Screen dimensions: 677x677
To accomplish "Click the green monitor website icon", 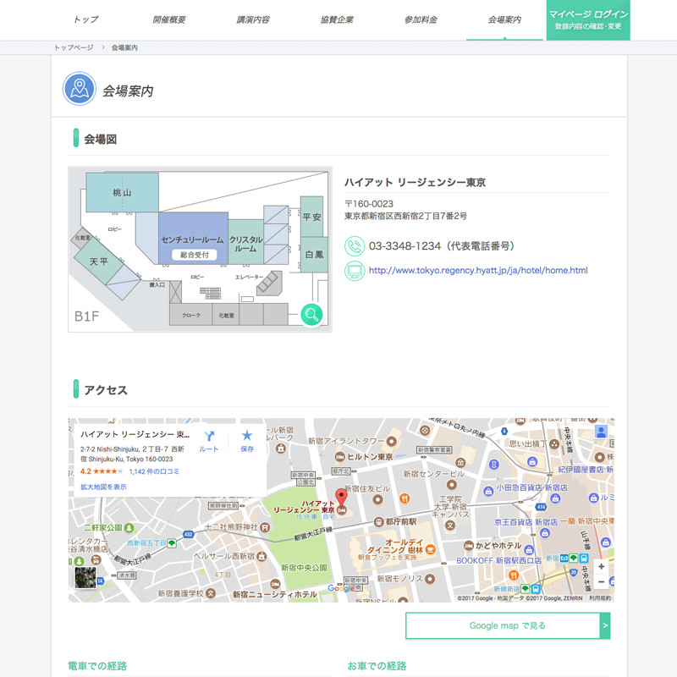I will 355,271.
